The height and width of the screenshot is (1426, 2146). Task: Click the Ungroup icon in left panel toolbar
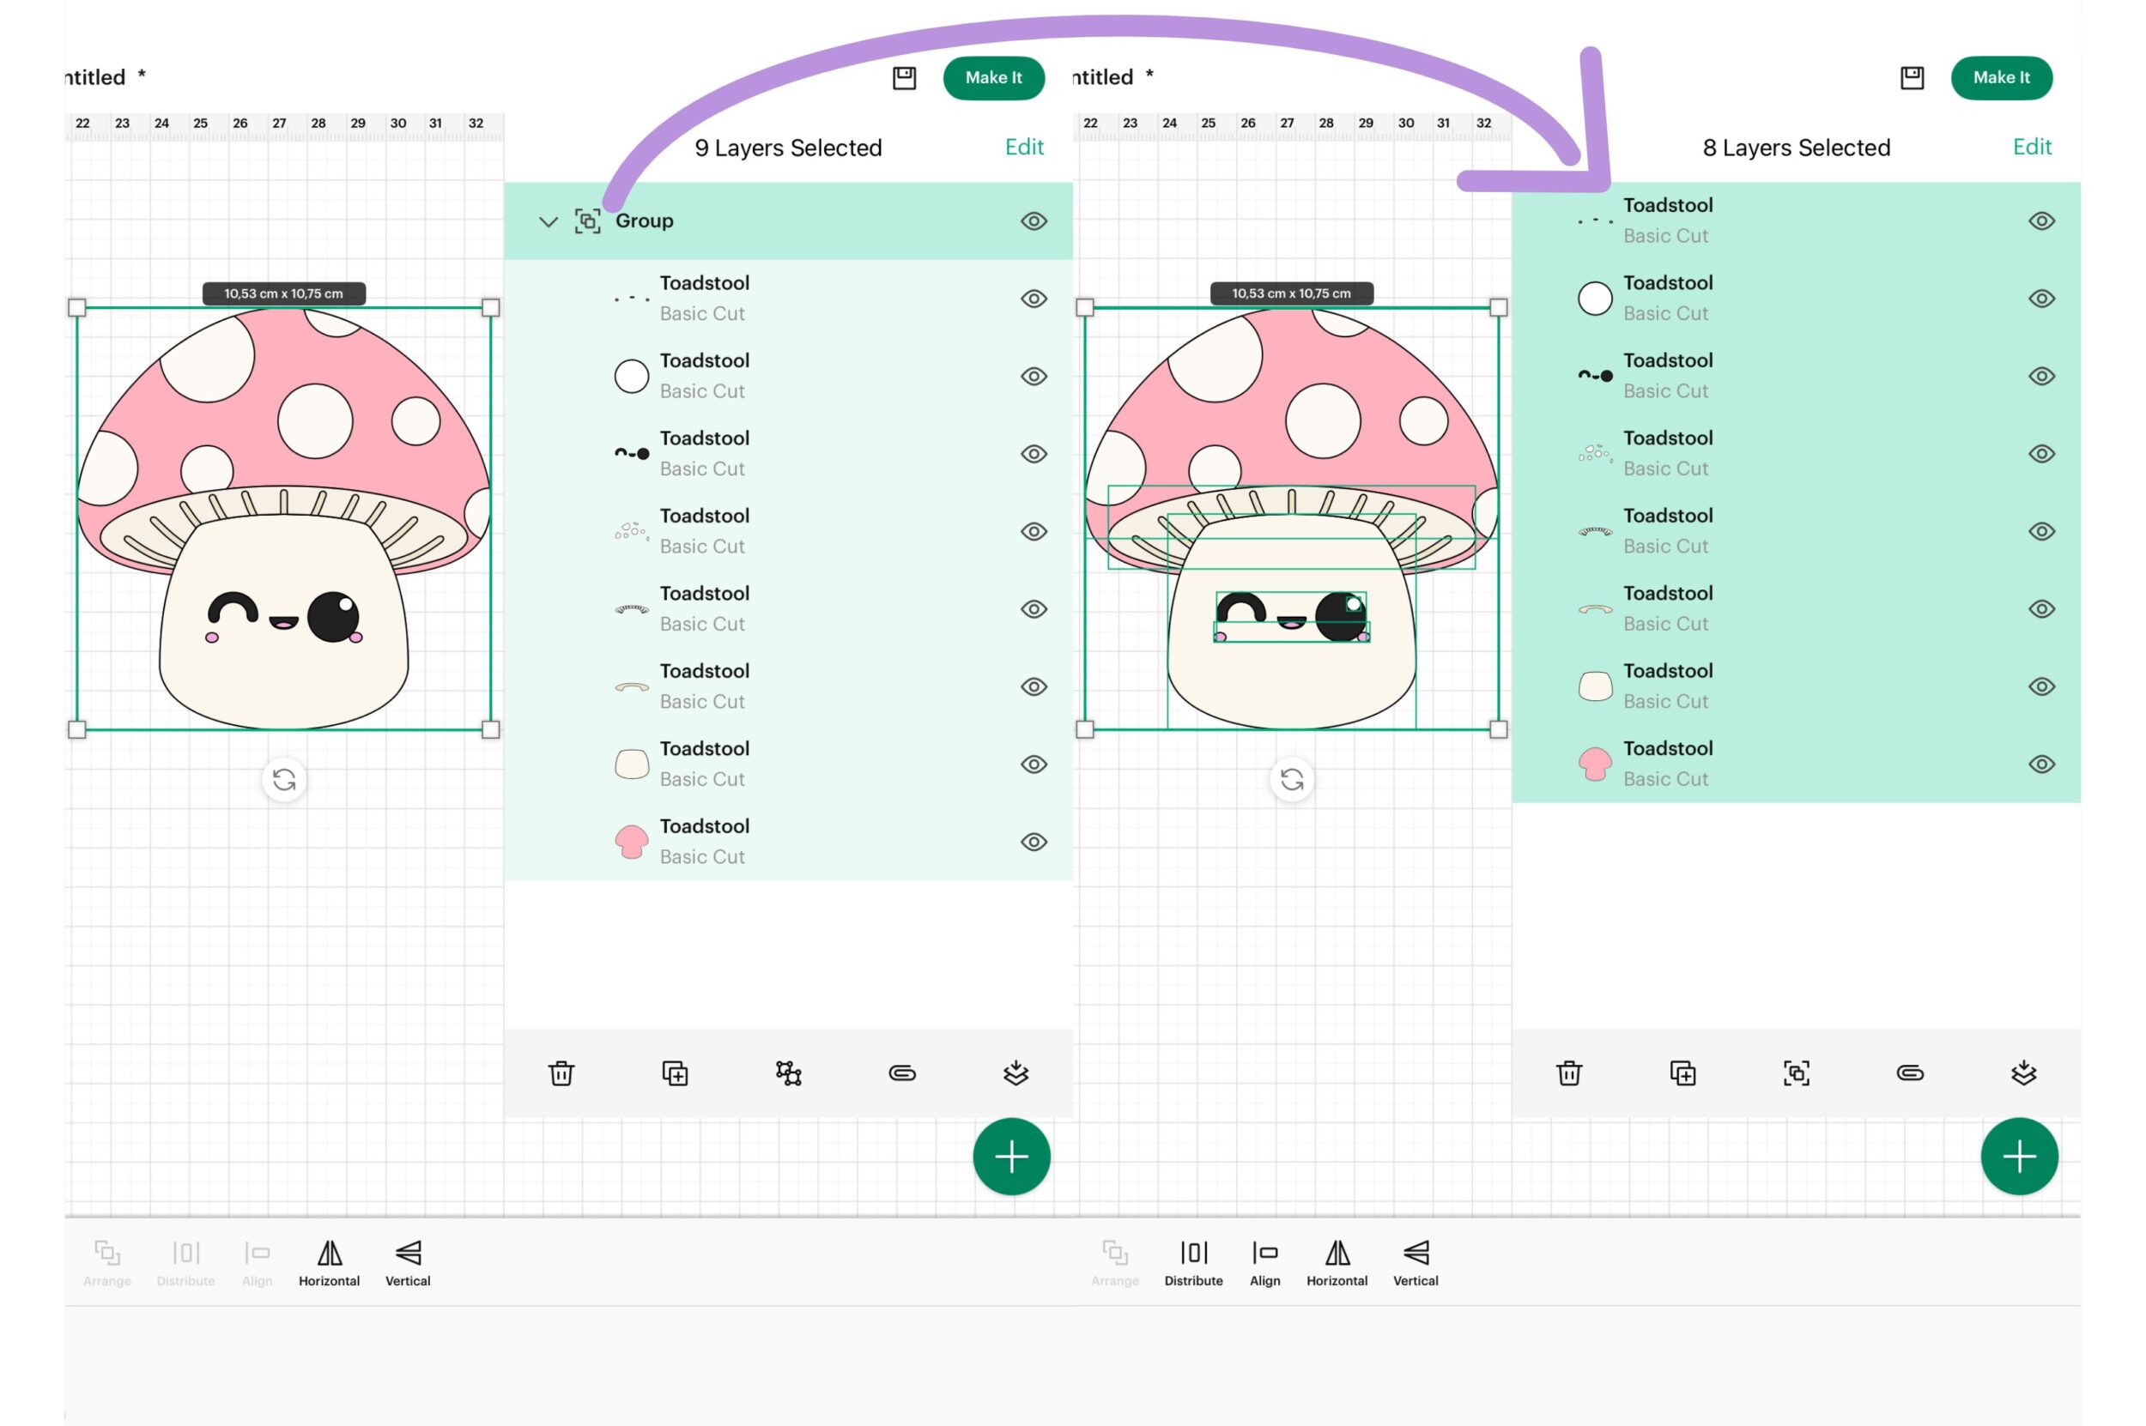tap(788, 1073)
